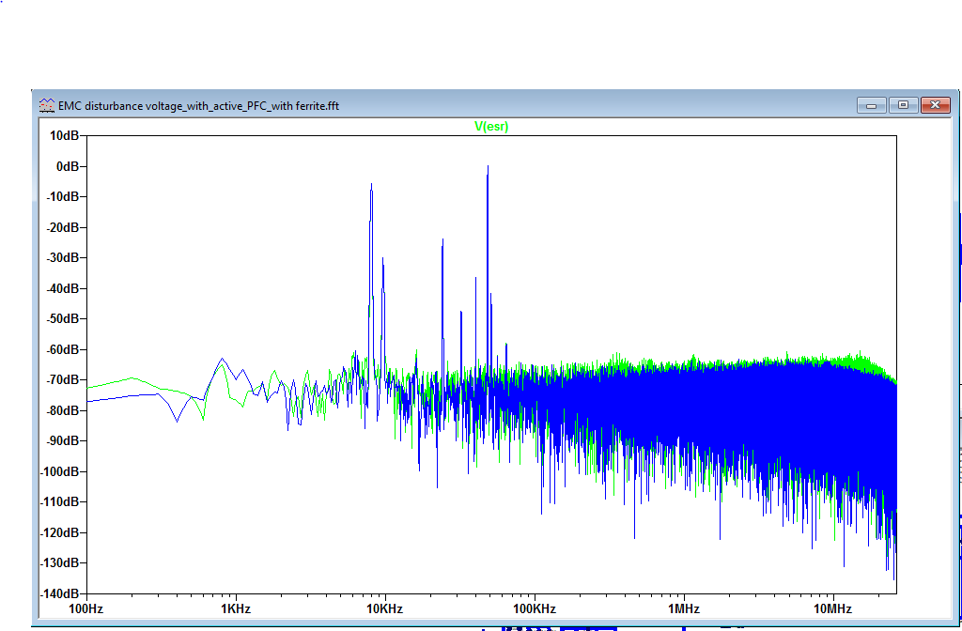Click the 0dB vertical axis label

pyautogui.click(x=68, y=167)
